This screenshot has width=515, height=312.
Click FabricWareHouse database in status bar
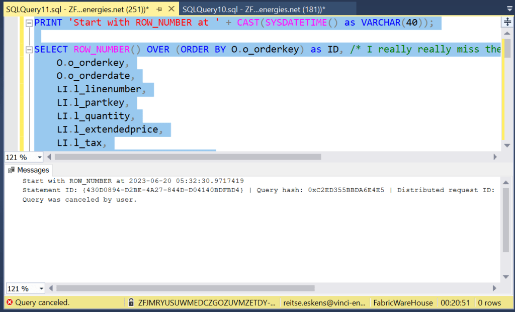(x=403, y=302)
